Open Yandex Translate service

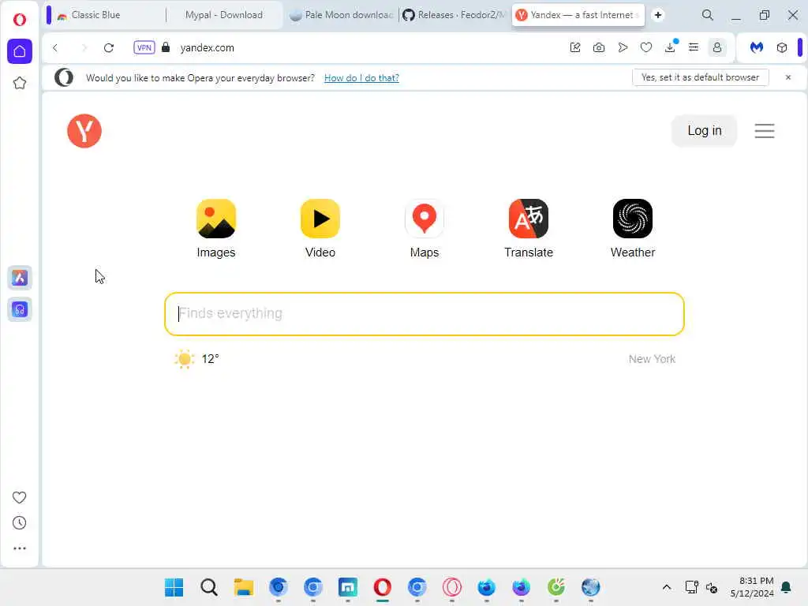click(529, 228)
